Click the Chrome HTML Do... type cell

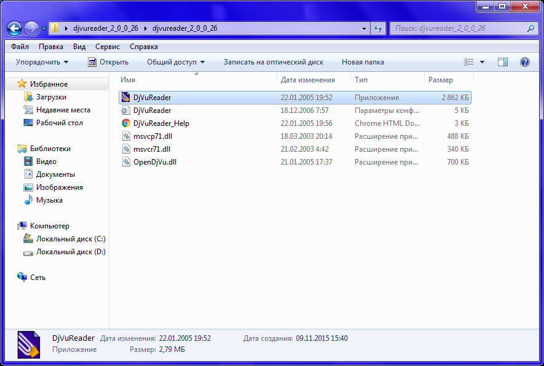coord(387,123)
